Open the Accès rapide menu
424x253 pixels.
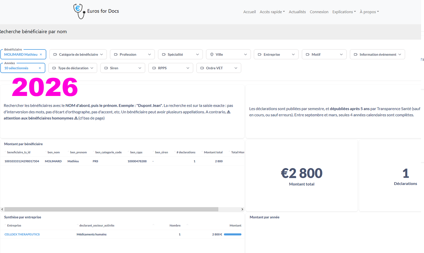coord(272,12)
